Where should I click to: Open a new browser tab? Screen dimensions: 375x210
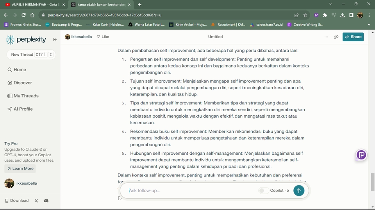pyautogui.click(x=140, y=5)
